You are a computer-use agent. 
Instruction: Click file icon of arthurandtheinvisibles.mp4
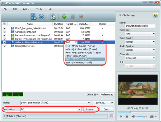click(x=13, y=42)
